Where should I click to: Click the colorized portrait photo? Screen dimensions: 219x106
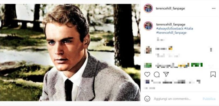(x=70, y=52)
